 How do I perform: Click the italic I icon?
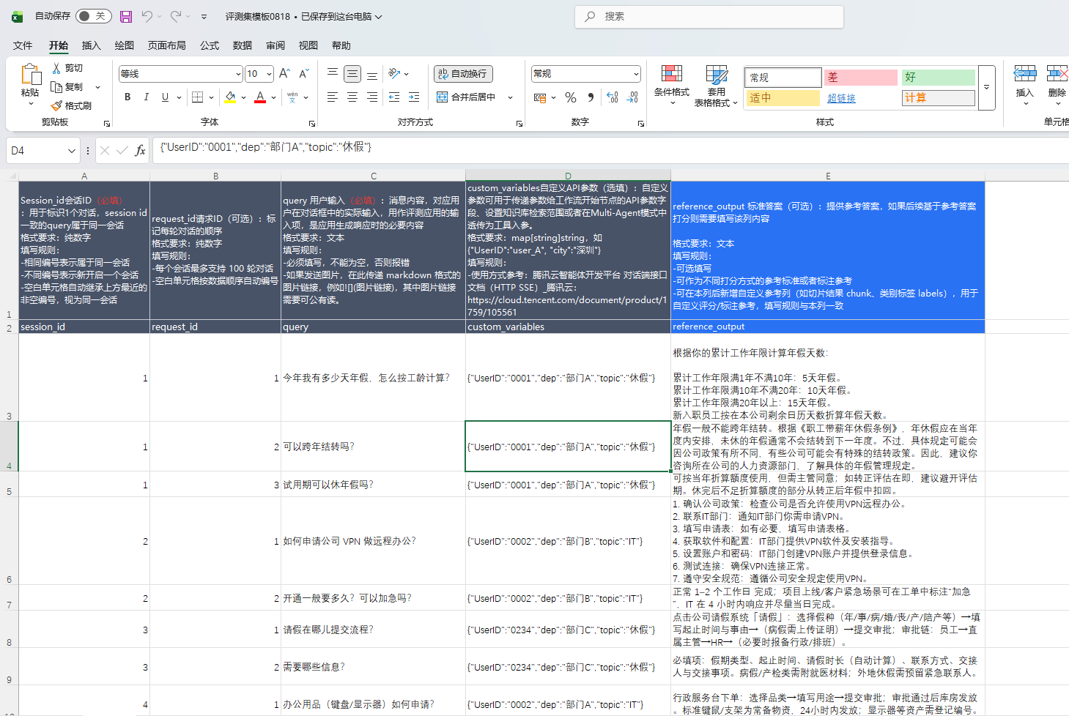click(147, 97)
